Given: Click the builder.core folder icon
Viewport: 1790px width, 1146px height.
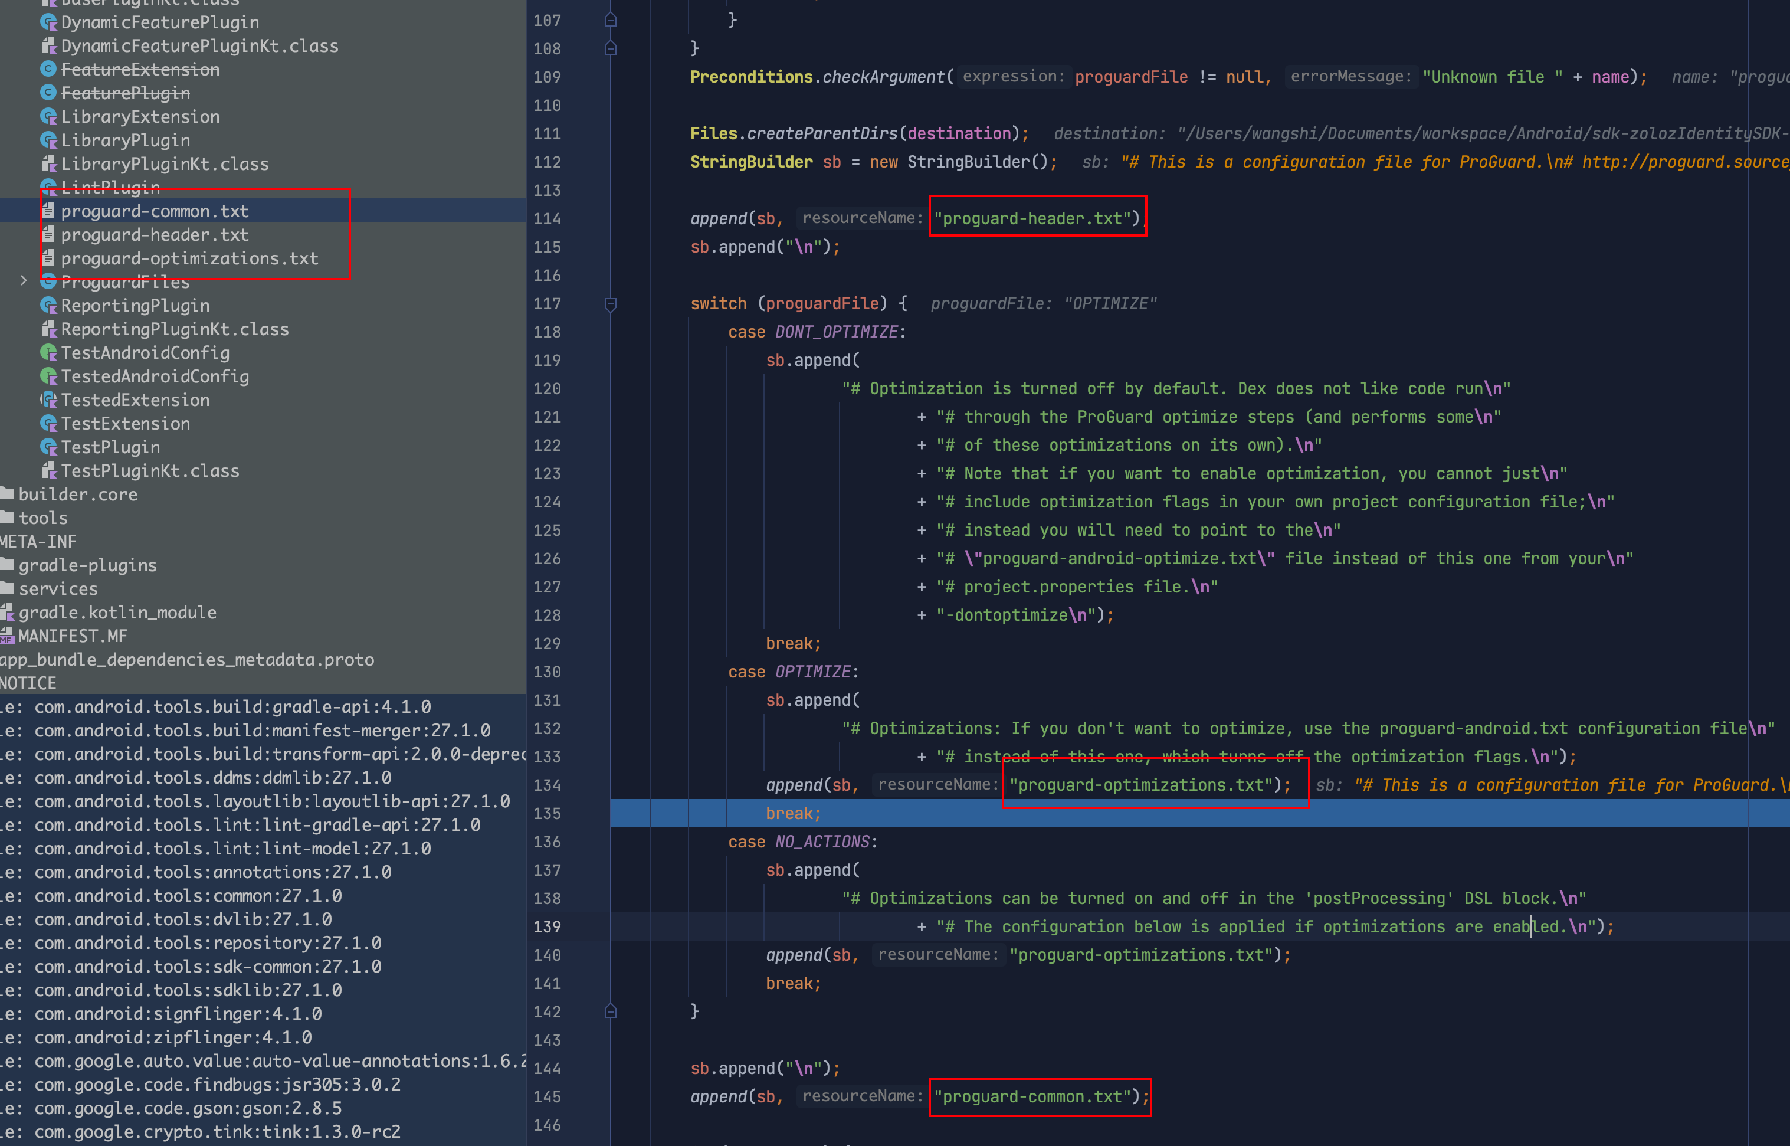Looking at the screenshot, I should (6, 493).
